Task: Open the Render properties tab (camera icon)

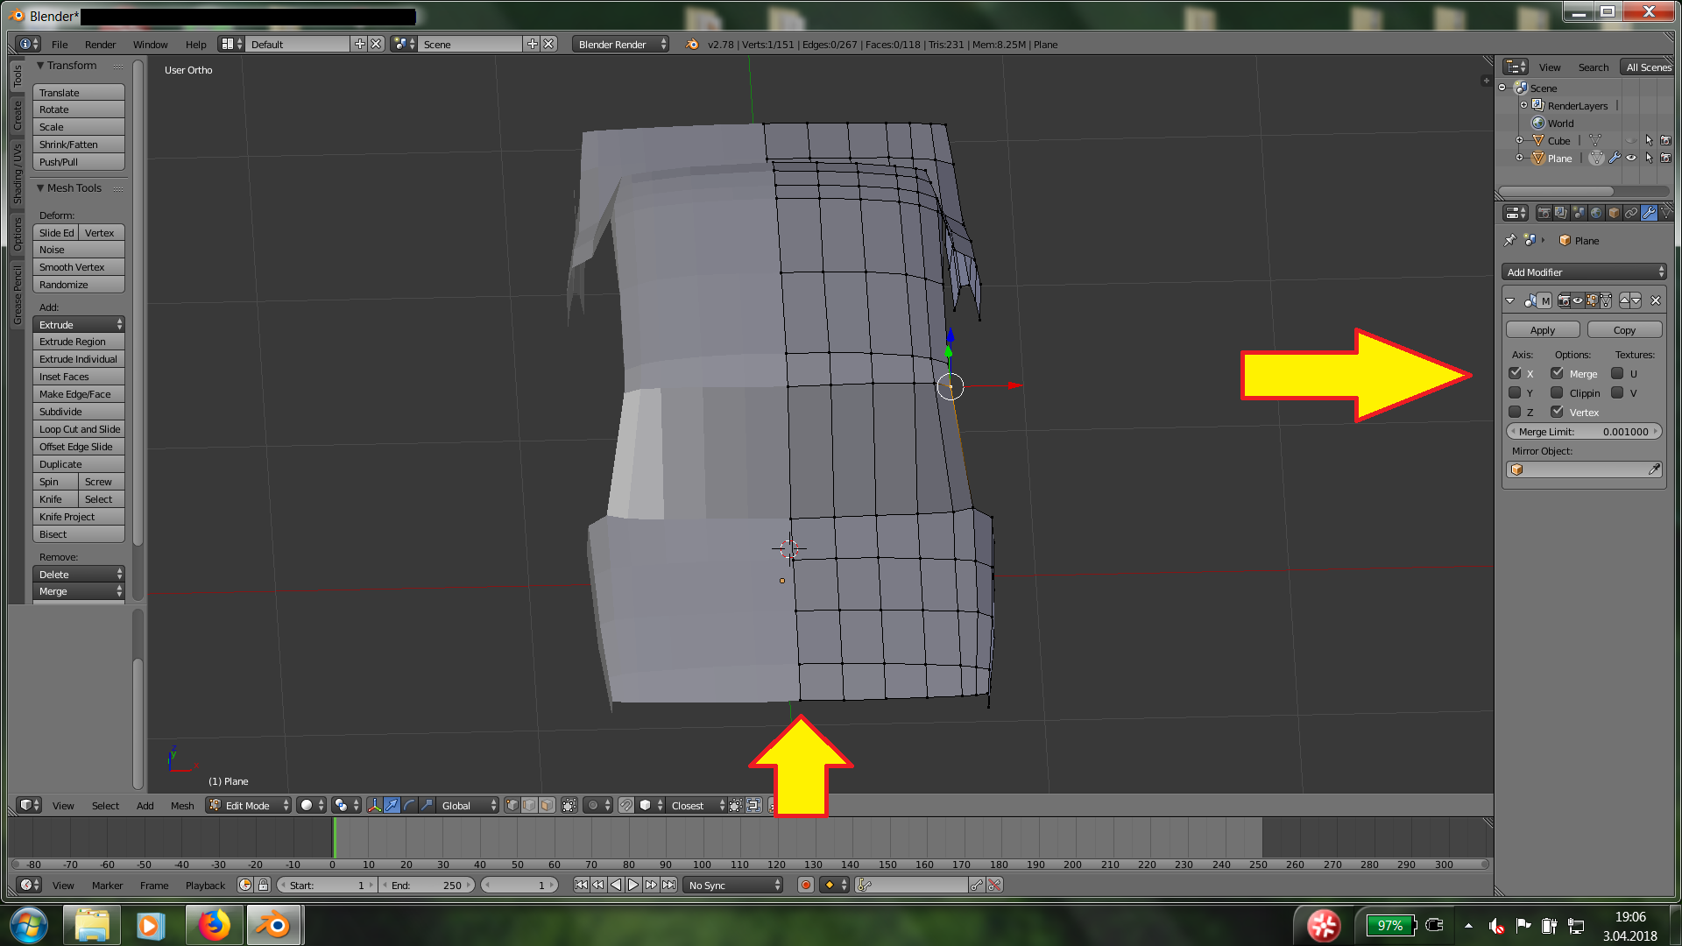Action: tap(1544, 213)
